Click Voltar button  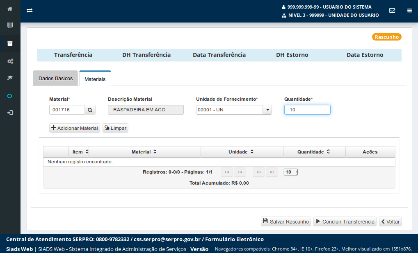click(x=390, y=221)
